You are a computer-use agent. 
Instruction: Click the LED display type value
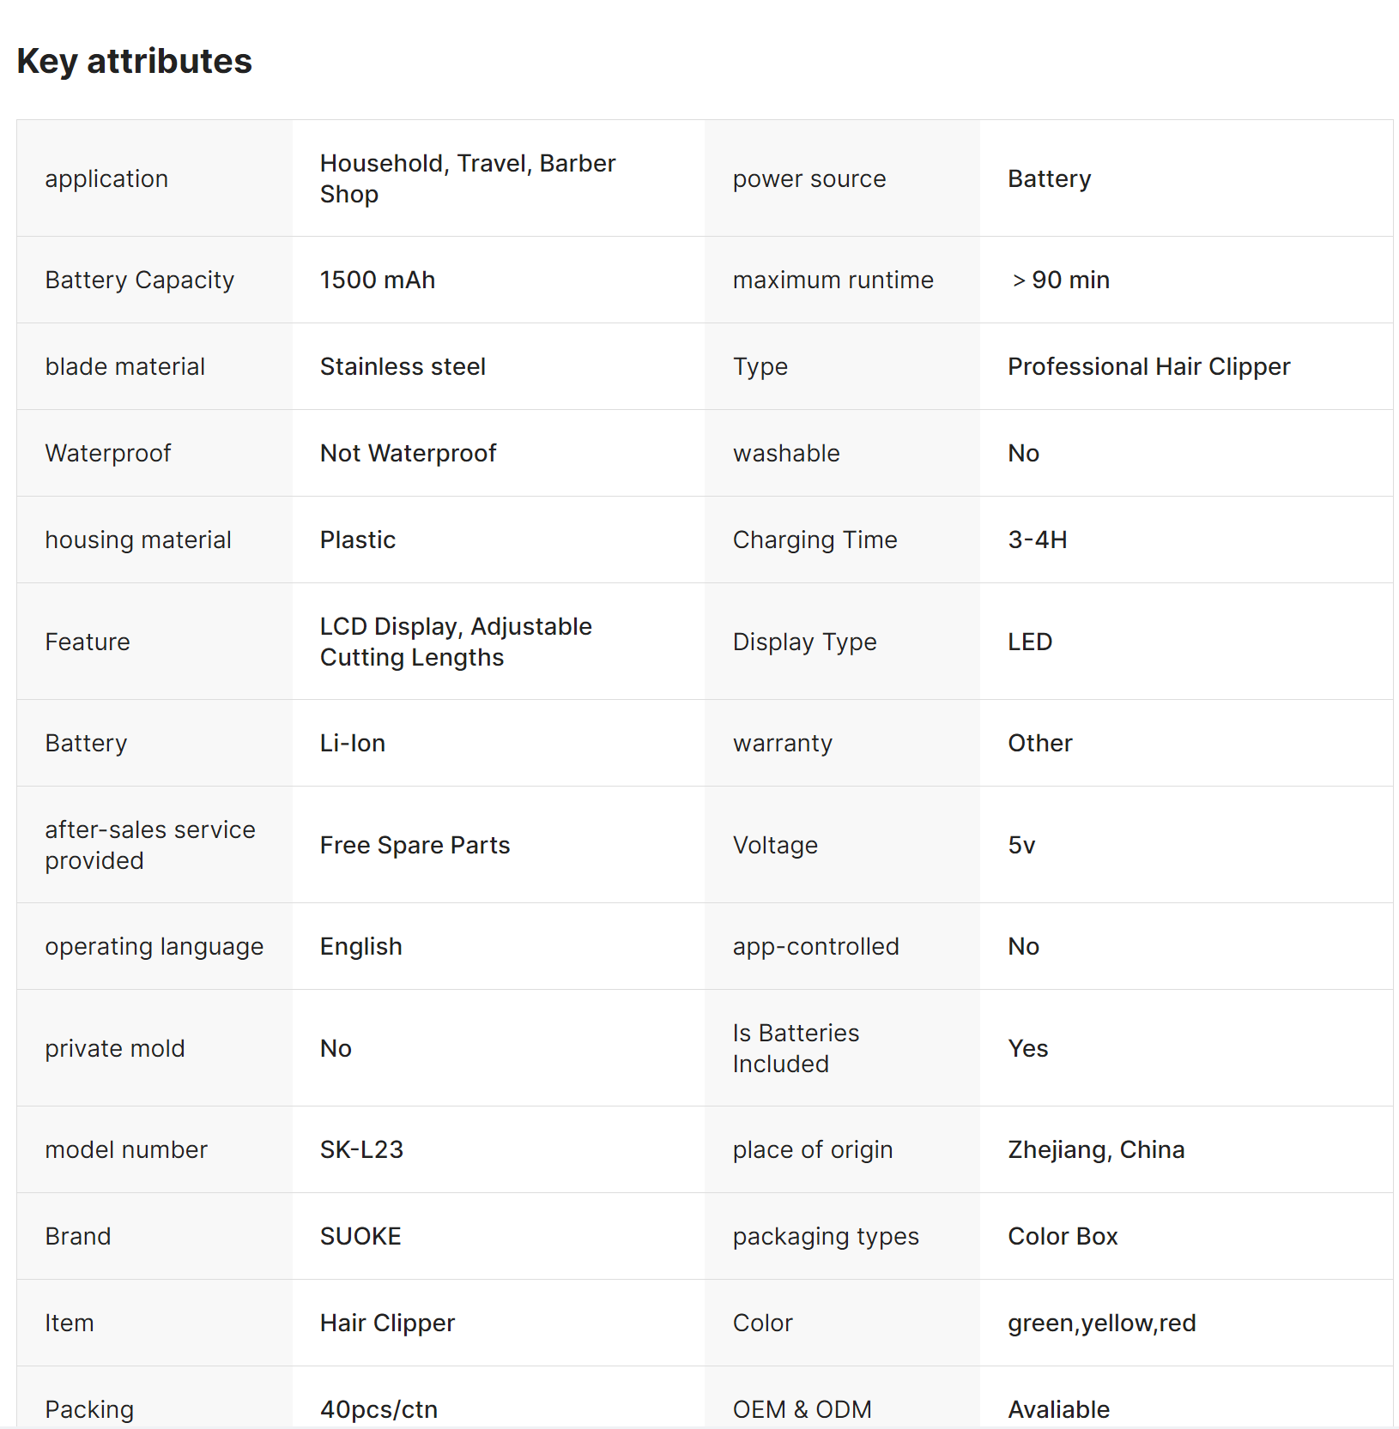[x=1030, y=642]
